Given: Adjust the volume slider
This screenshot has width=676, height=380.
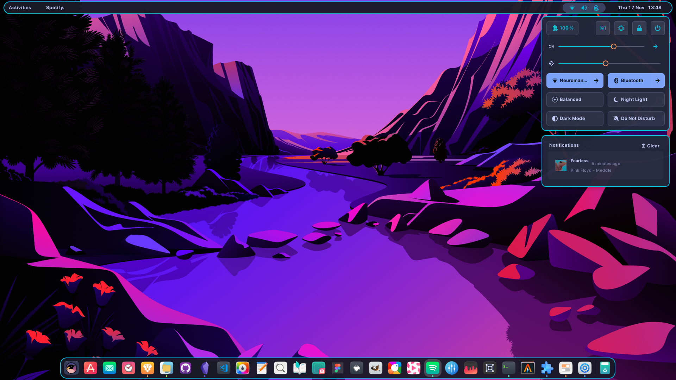Looking at the screenshot, I should 601,46.
